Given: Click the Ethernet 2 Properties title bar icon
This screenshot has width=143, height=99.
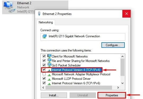Looking at the screenshot, I should tap(39, 14).
